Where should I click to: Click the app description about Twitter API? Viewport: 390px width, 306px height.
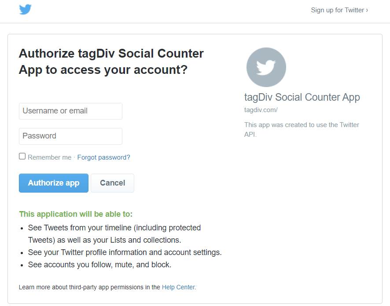coord(302,129)
